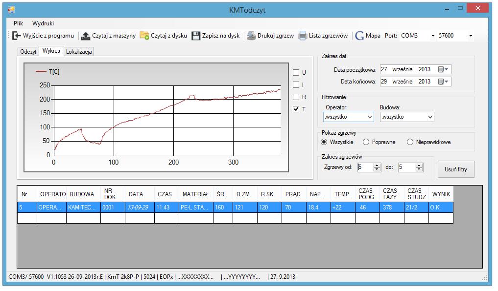Click the KmT 2k8P-P status bar text
The height and width of the screenshot is (291, 498).
point(123,277)
